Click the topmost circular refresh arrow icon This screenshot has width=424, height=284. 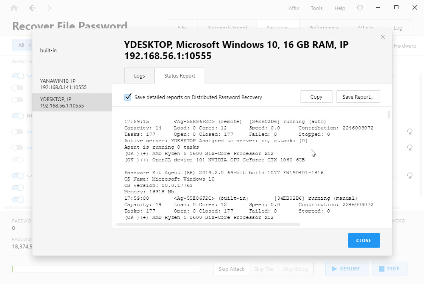tap(410, 131)
